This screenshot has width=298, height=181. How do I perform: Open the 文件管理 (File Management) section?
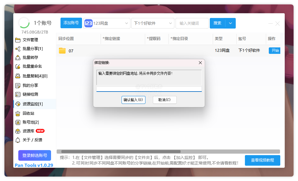point(27,40)
